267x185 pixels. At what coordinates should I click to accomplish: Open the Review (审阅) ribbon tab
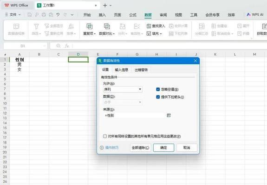click(x=163, y=15)
